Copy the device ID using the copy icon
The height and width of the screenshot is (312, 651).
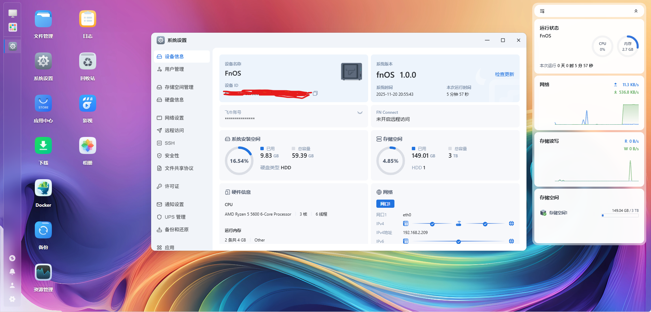coord(315,93)
